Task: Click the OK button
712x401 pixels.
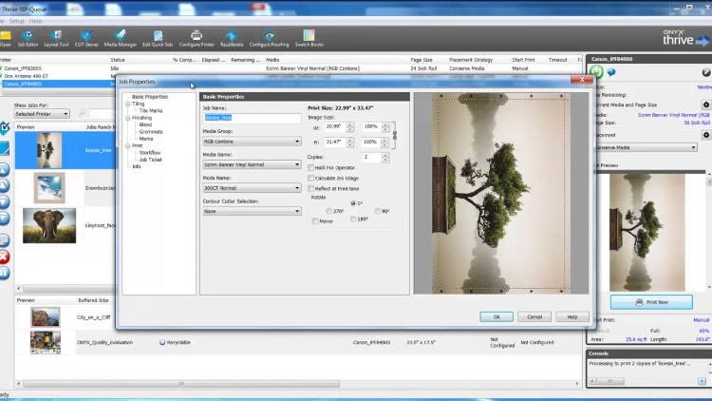Action: pos(496,316)
